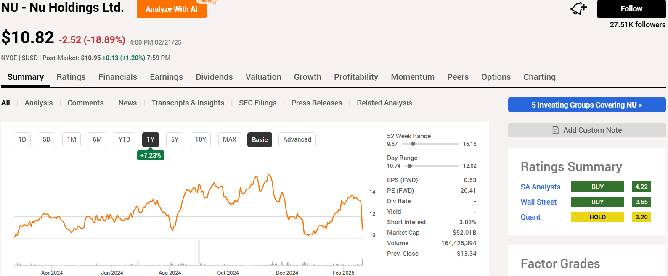
Task: Set chart range to MAX
Action: [x=230, y=139]
